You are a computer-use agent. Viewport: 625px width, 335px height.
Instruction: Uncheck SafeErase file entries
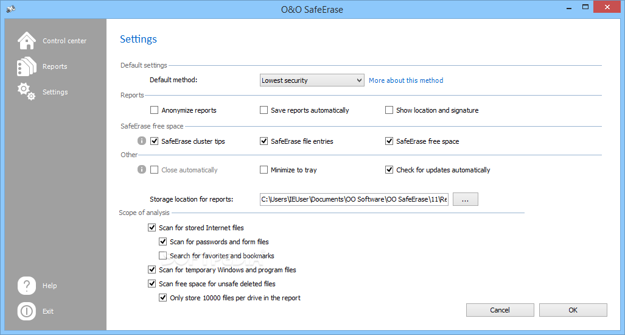point(264,141)
